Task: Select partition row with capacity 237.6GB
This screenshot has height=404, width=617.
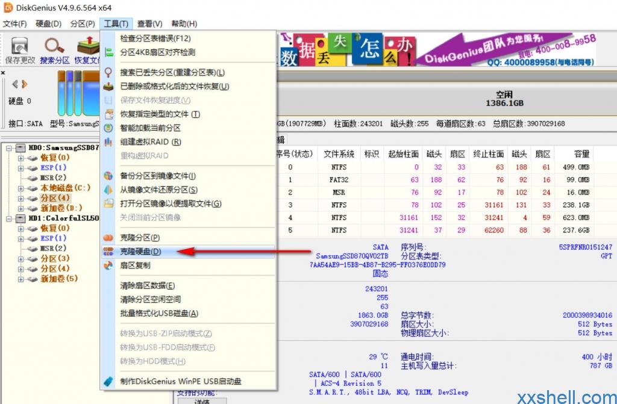Action: 435,230
